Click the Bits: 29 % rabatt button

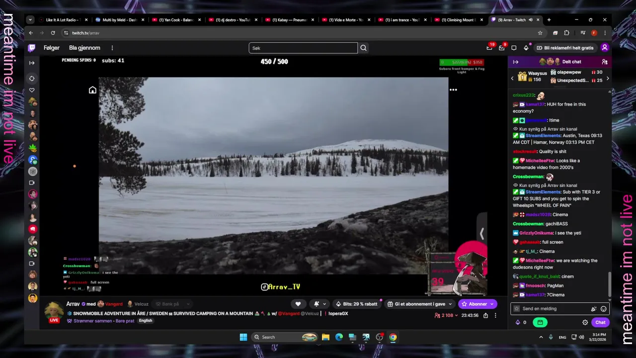[357, 304]
